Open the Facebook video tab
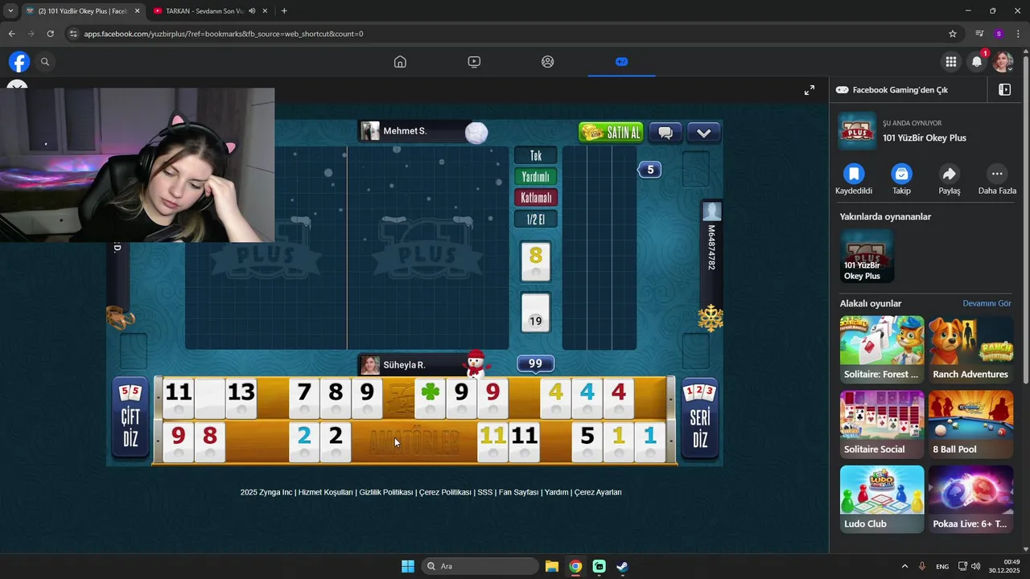This screenshot has width=1030, height=579. click(x=474, y=62)
